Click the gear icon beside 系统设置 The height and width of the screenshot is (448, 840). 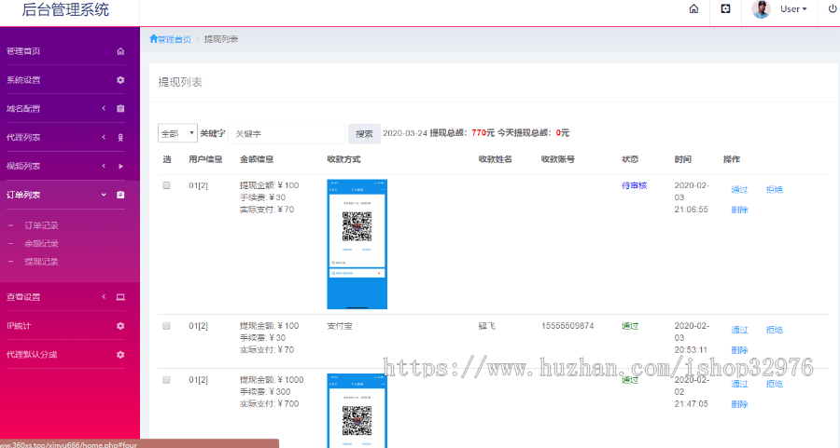point(120,80)
